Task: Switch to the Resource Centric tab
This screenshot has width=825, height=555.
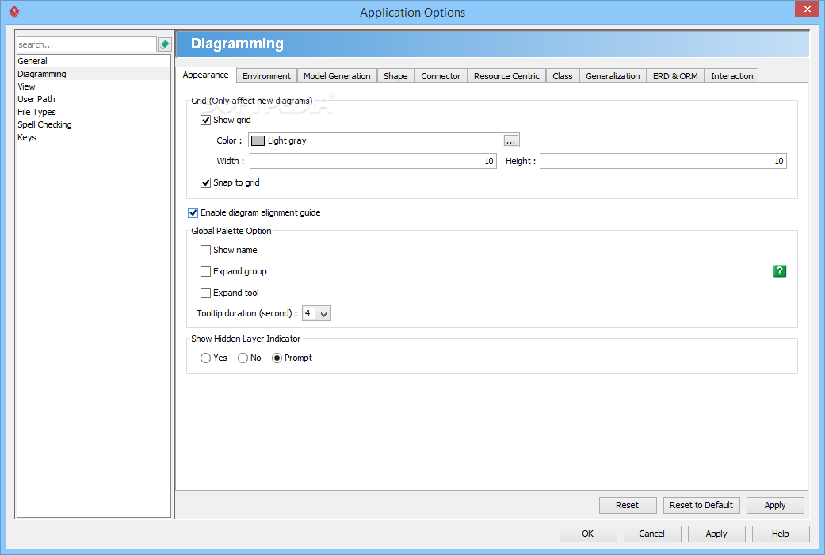Action: [x=506, y=76]
